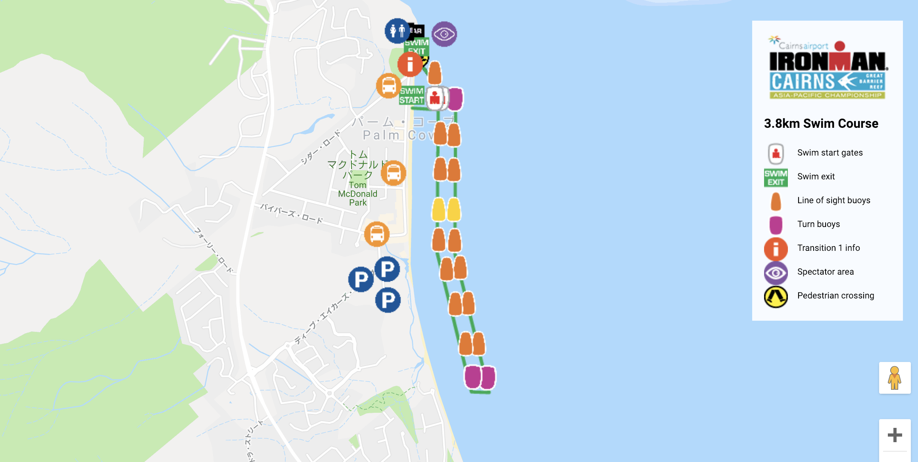Select the bus marker near Tom McDonald Park
Image resolution: width=918 pixels, height=462 pixels.
393,173
